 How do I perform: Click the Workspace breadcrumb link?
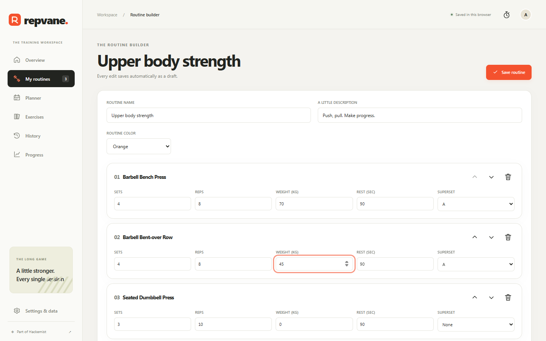click(107, 15)
